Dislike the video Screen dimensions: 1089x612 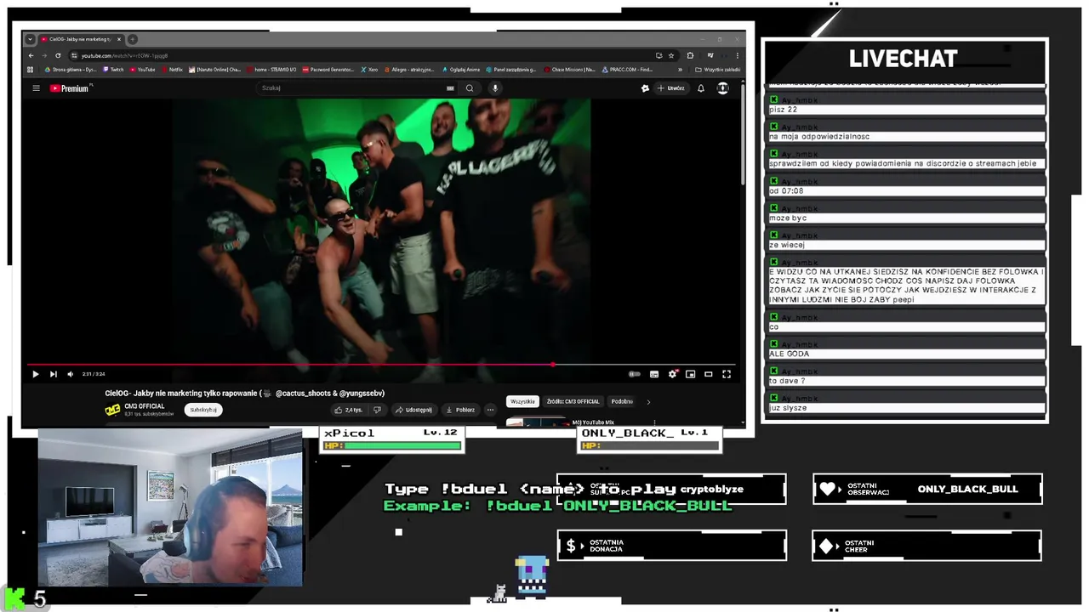coord(377,410)
